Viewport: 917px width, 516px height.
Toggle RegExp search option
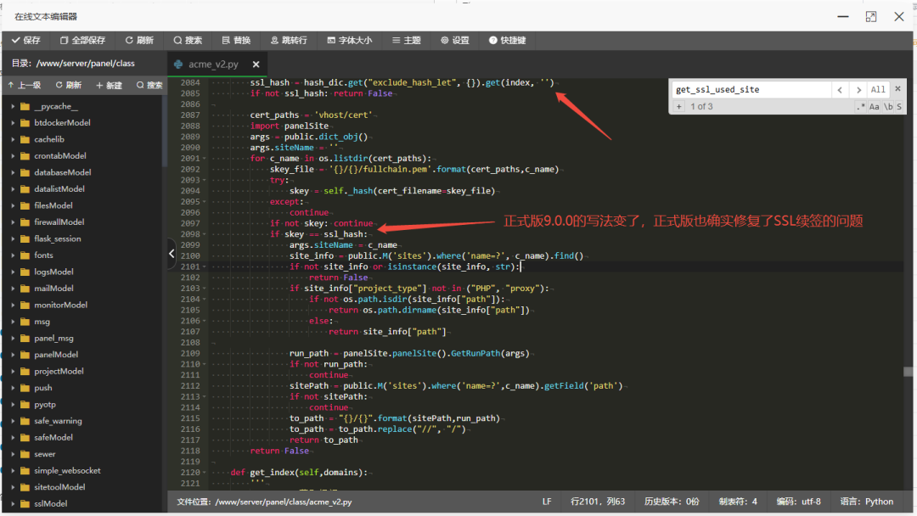pos(860,106)
